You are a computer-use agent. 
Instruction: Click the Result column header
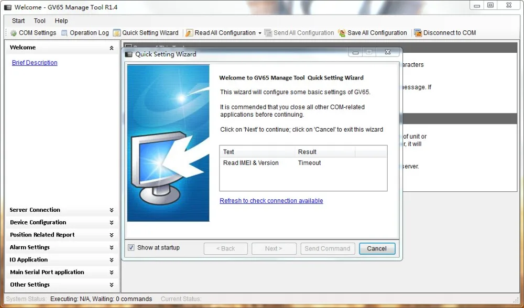pyautogui.click(x=324, y=152)
